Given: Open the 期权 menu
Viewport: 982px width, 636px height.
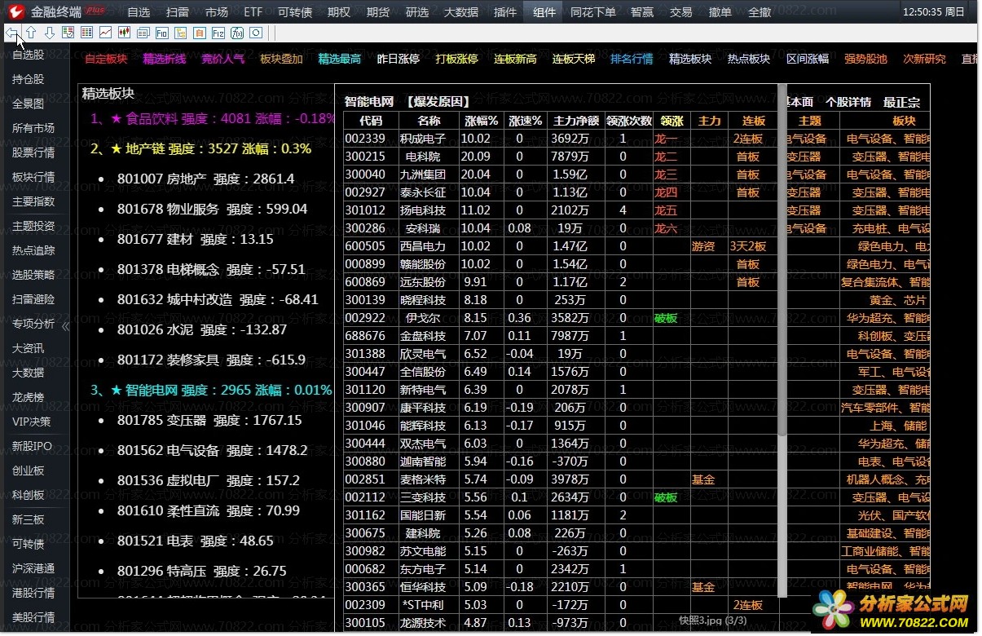Looking at the screenshot, I should tap(339, 12).
